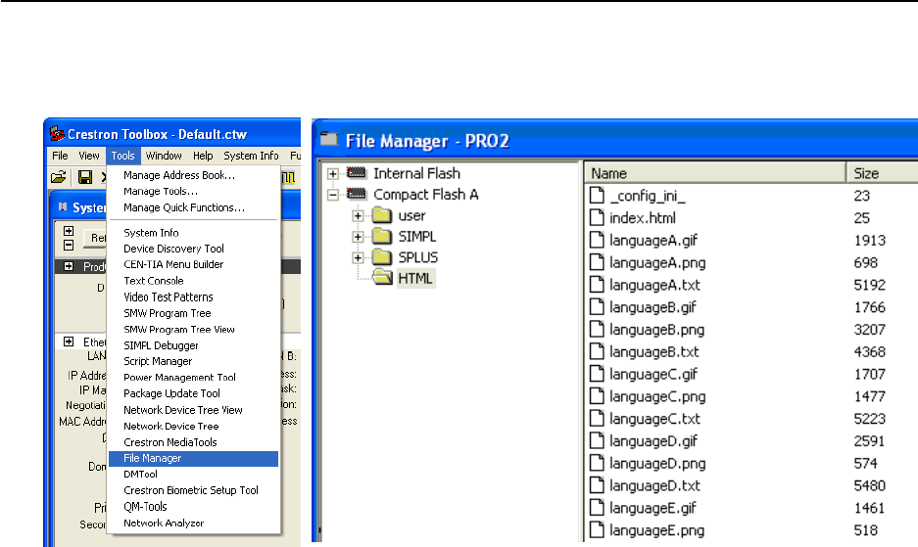Click the file icon beside languageA.gif
The width and height of the screenshot is (918, 547).
click(x=597, y=240)
